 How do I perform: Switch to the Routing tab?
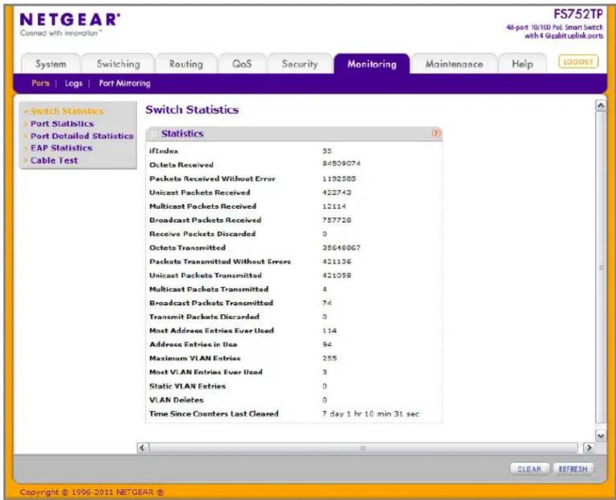[x=186, y=63]
